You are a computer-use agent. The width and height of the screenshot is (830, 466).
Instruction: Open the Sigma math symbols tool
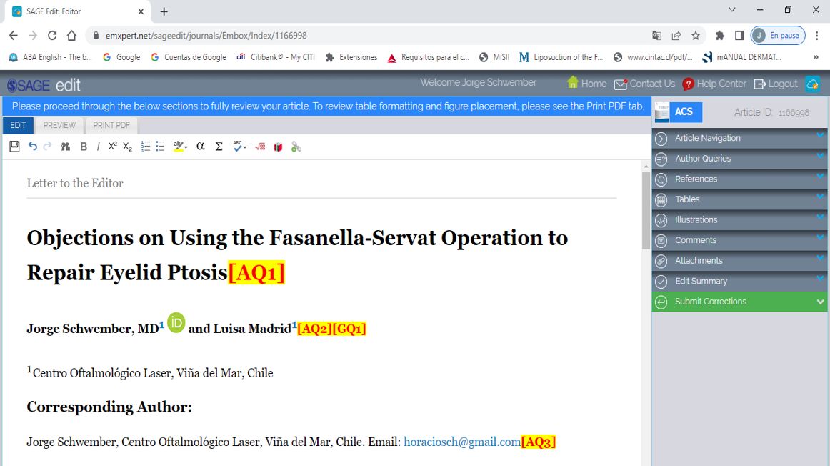pyautogui.click(x=219, y=147)
